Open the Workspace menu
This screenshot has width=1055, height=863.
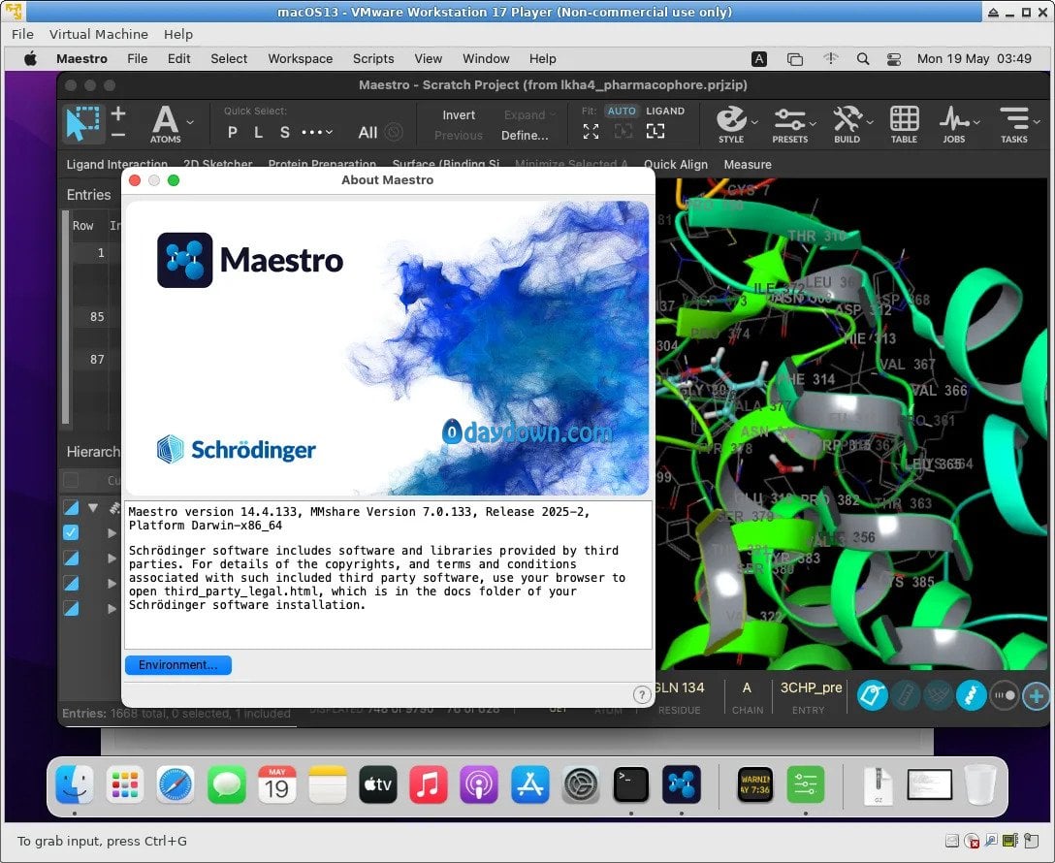pos(300,58)
